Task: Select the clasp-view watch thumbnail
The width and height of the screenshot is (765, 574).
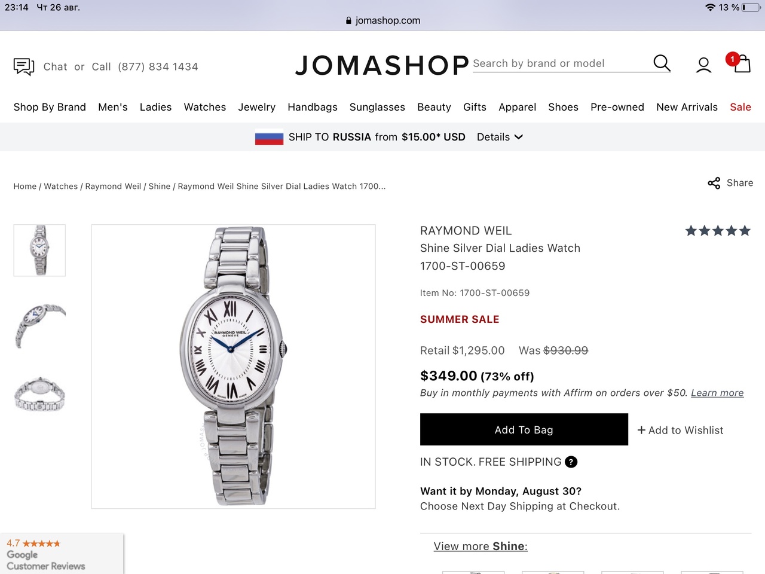Action: [x=39, y=395]
